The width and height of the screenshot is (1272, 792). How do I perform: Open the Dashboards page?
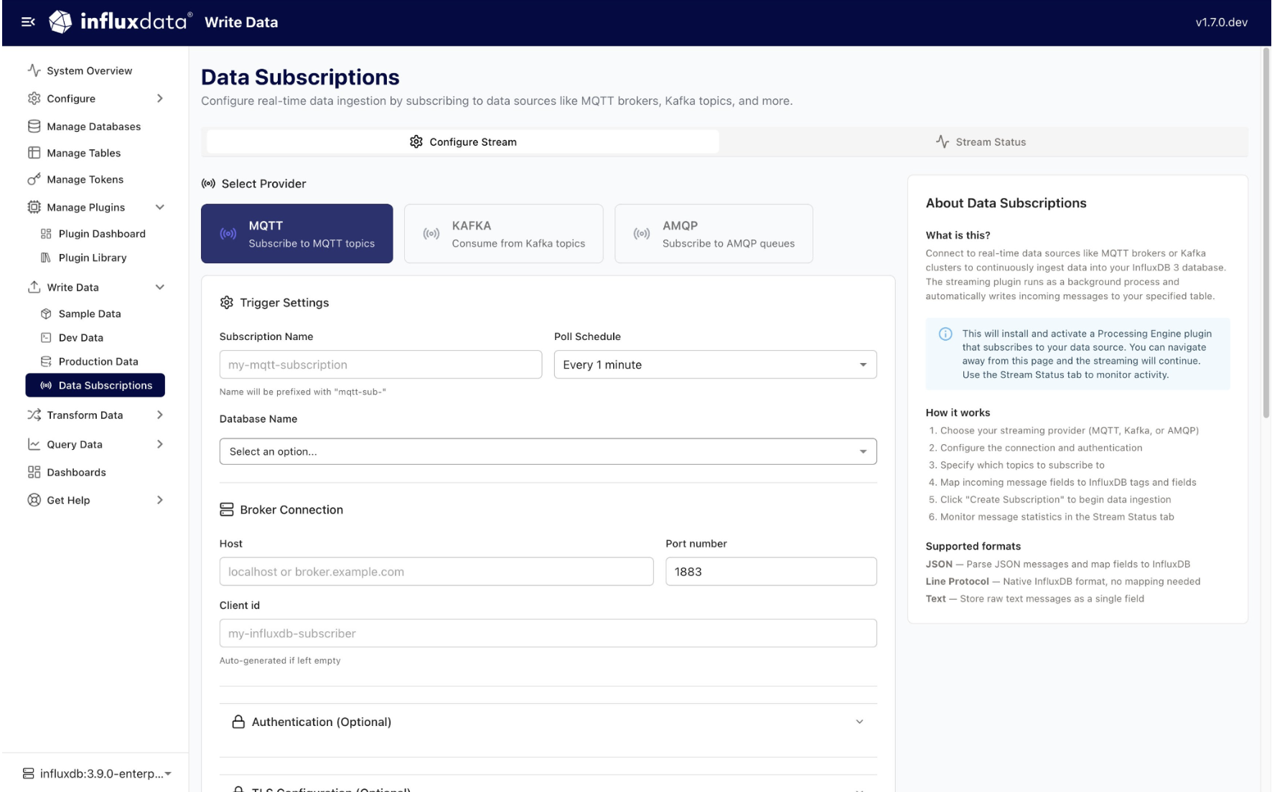(x=75, y=472)
